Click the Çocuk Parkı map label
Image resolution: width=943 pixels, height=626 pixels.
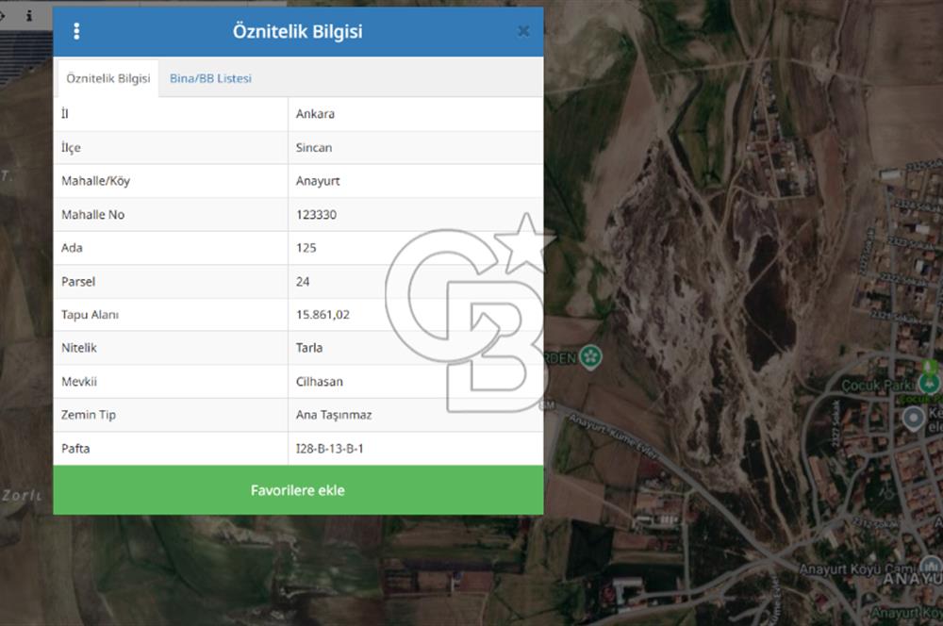tap(877, 385)
